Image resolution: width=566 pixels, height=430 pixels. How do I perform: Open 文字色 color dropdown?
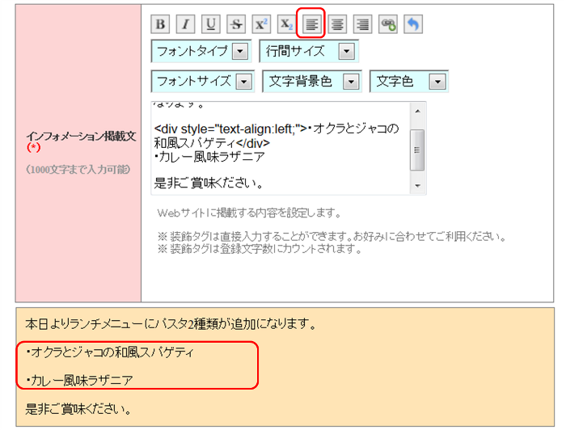[x=409, y=82]
